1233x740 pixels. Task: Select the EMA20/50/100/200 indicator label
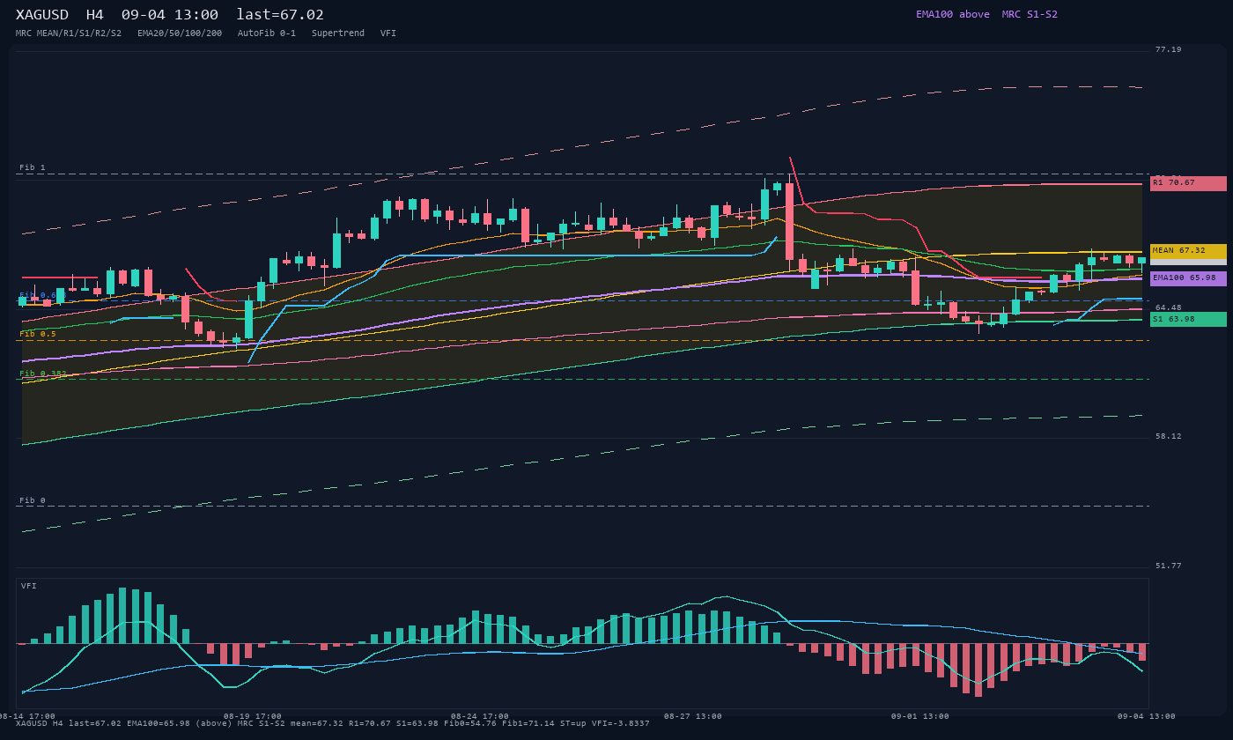coord(180,33)
